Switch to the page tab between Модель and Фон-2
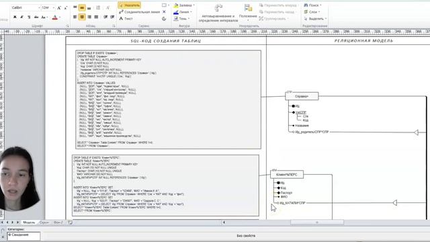This screenshot has width=430, height=242. pyautogui.click(x=44, y=223)
